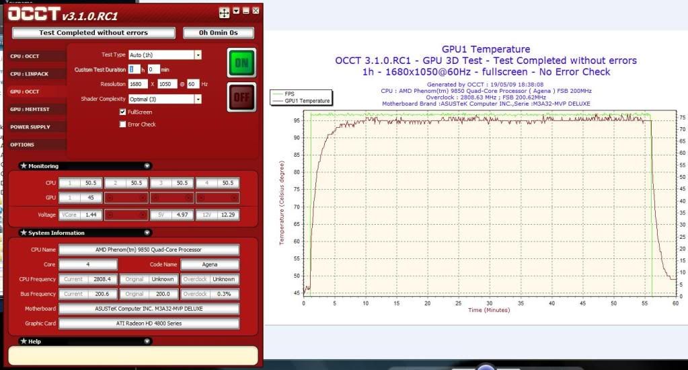This screenshot has height=370, width=688.
Task: Open the Test Type dropdown
Action: tap(198, 55)
